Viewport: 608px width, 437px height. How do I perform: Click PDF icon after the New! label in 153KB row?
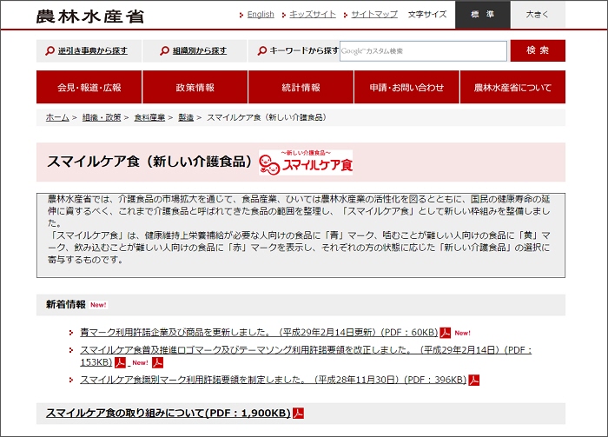tap(157, 362)
